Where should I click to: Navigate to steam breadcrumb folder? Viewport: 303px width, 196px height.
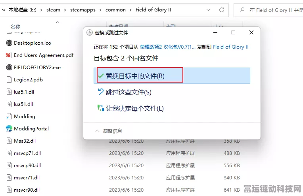[53, 10]
